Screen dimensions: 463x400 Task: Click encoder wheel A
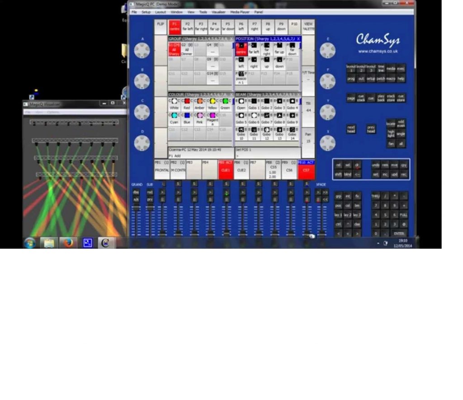[142, 51]
